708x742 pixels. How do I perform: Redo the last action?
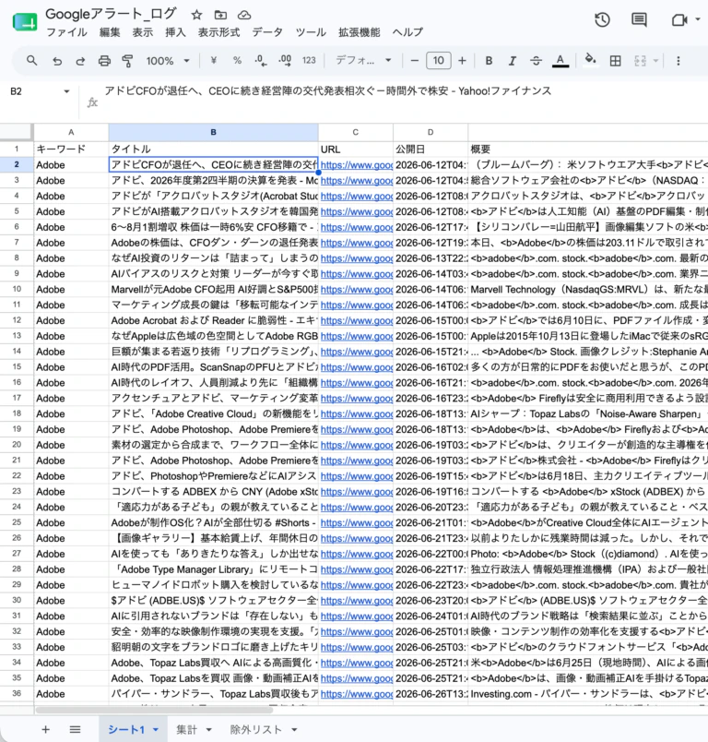pos(80,61)
